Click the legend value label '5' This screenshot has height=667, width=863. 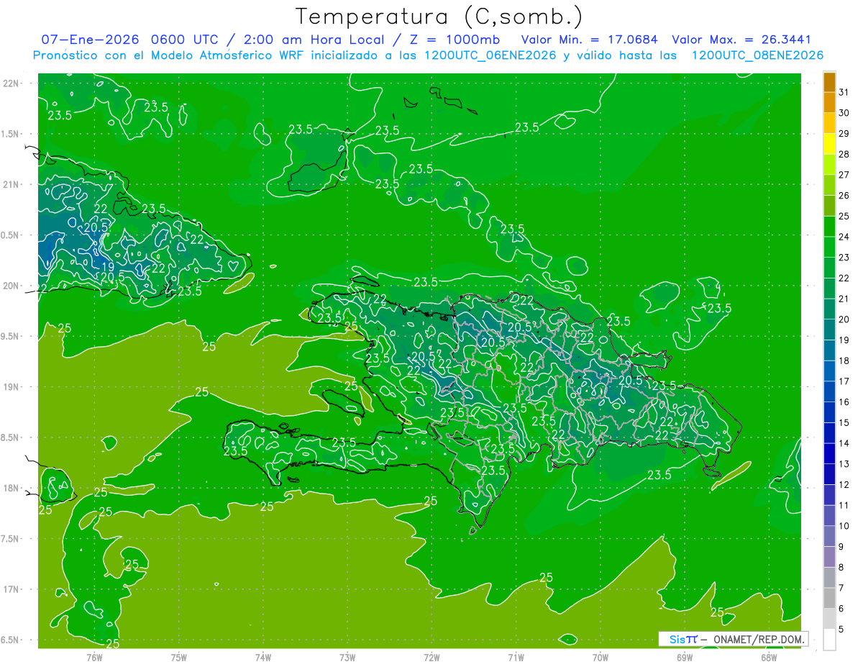click(x=841, y=629)
